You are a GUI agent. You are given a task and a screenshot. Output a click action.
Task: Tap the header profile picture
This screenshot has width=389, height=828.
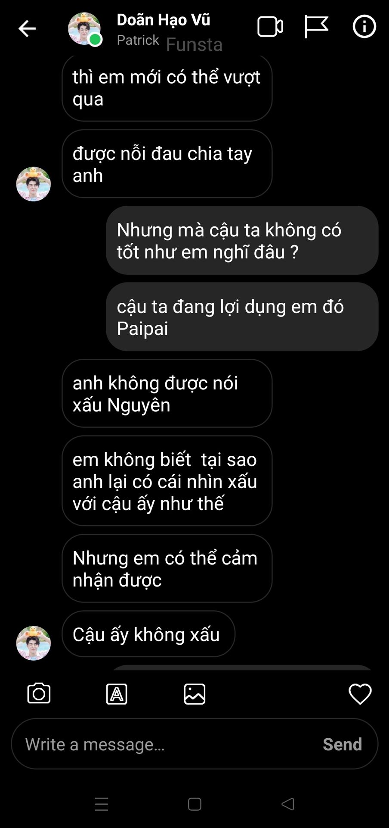pos(84,29)
